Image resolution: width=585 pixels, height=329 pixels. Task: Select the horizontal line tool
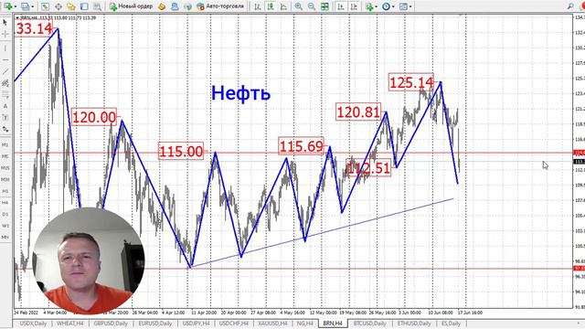tap(5, 59)
